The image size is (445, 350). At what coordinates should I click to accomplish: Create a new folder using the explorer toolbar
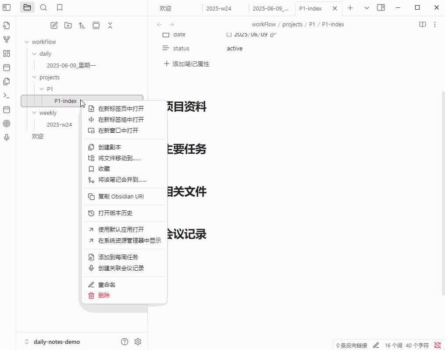coord(68,25)
